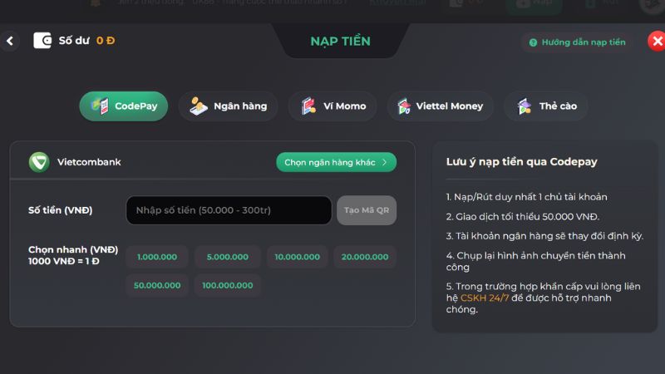Switch to Thẻ cào tab

[x=546, y=106]
